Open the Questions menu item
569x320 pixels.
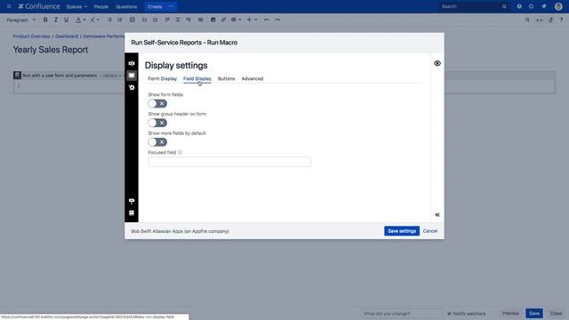(126, 6)
